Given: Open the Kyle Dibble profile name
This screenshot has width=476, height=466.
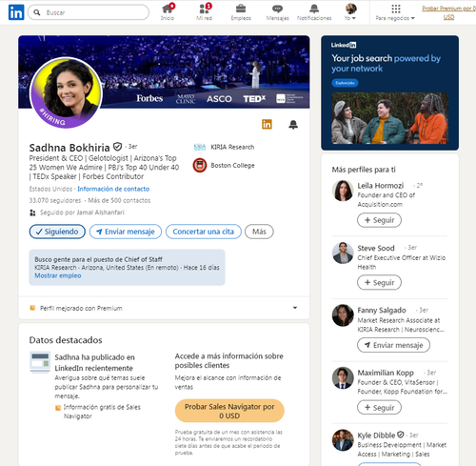Looking at the screenshot, I should 376,436.
